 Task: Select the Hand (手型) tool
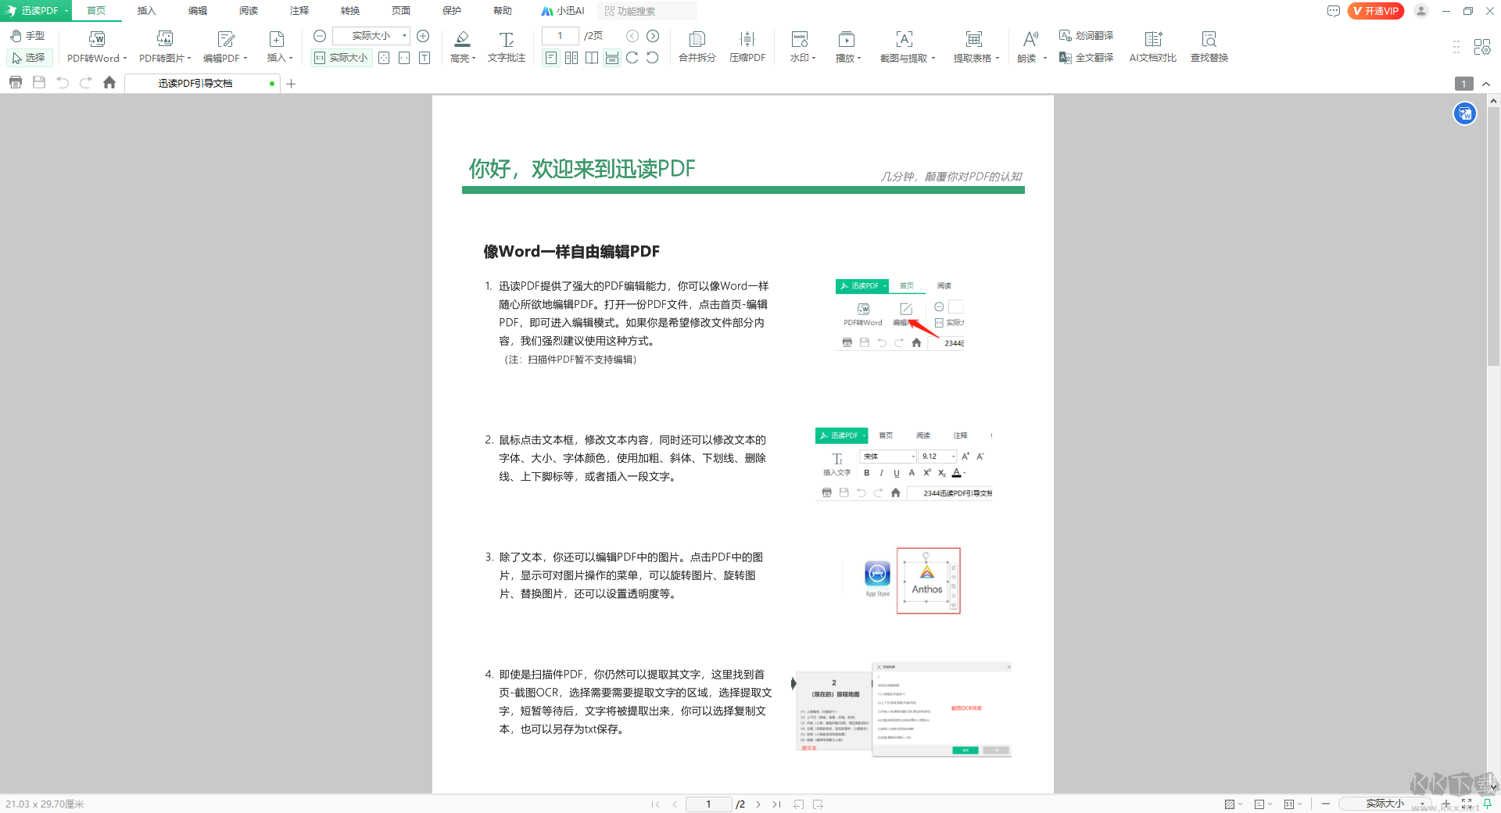coord(28,36)
